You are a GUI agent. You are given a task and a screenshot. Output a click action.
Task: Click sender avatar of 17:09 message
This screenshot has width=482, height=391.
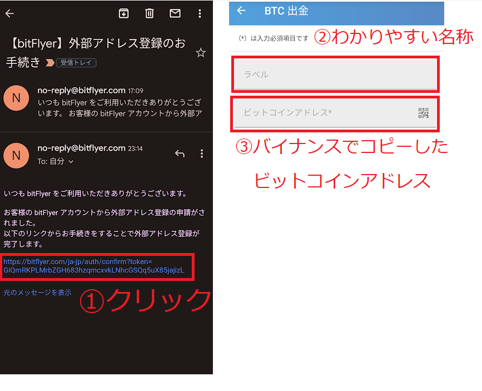point(16,98)
